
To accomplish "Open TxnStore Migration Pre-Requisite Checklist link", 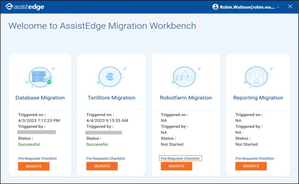I will [105, 158].
